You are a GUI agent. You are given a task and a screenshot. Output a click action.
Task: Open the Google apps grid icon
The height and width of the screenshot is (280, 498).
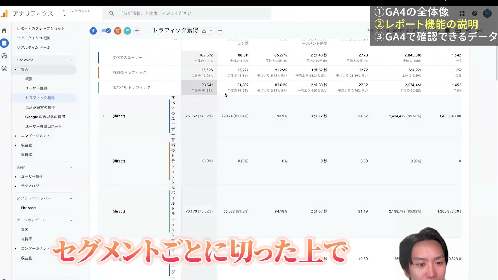click(x=462, y=13)
